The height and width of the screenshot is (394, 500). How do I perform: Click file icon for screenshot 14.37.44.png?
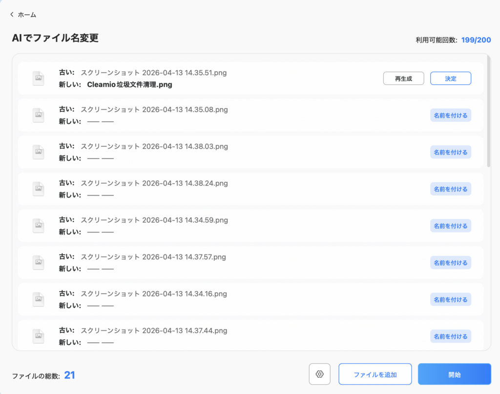pyautogui.click(x=38, y=336)
